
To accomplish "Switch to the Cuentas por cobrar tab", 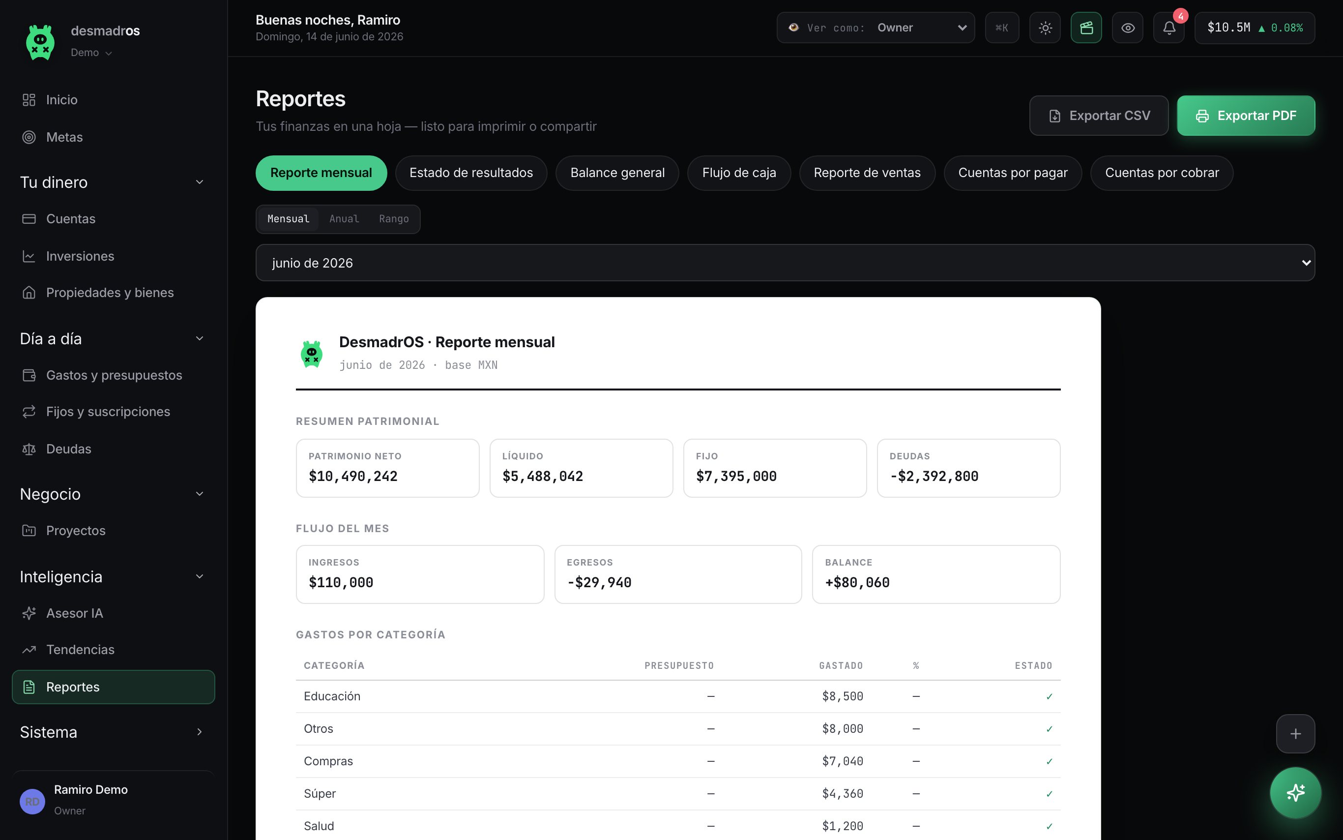I will 1162,173.
